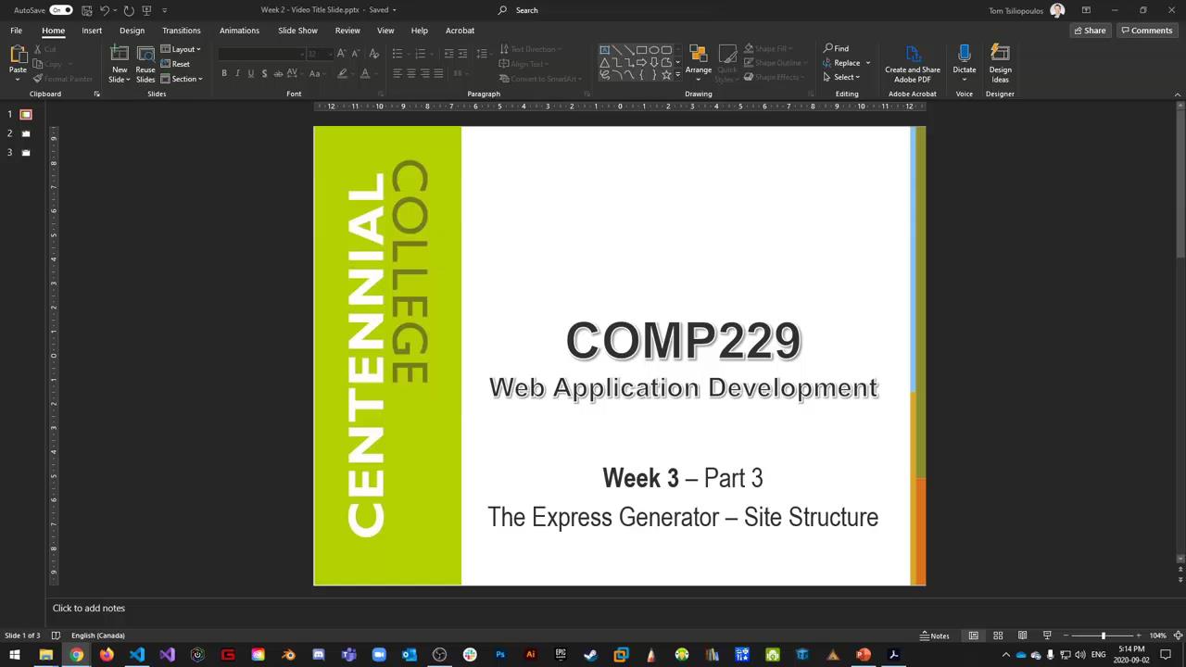This screenshot has width=1186, height=667.
Task: Switch to Slide Sorter view
Action: coord(998,636)
